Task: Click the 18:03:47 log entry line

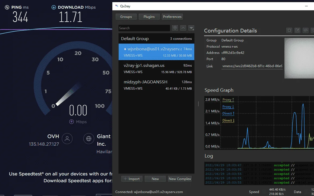Action: click(x=259, y=165)
